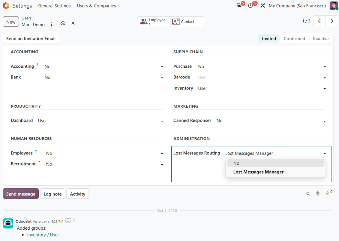Click the Activity button
This screenshot has width=339, height=241.
click(78, 194)
